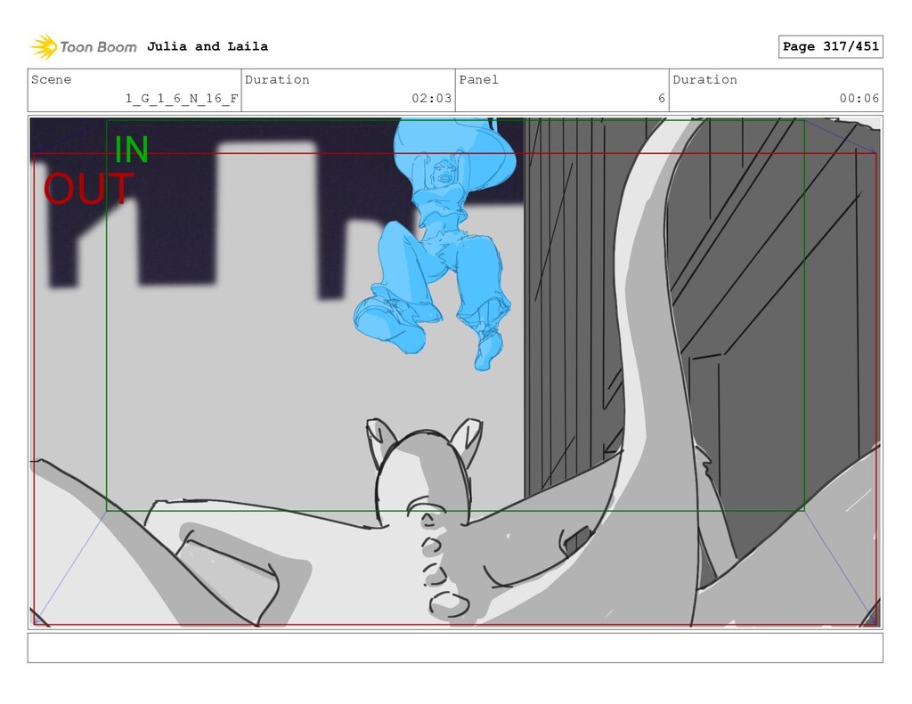
Task: Click the 'Panel' header label
Action: pyautogui.click(x=478, y=79)
